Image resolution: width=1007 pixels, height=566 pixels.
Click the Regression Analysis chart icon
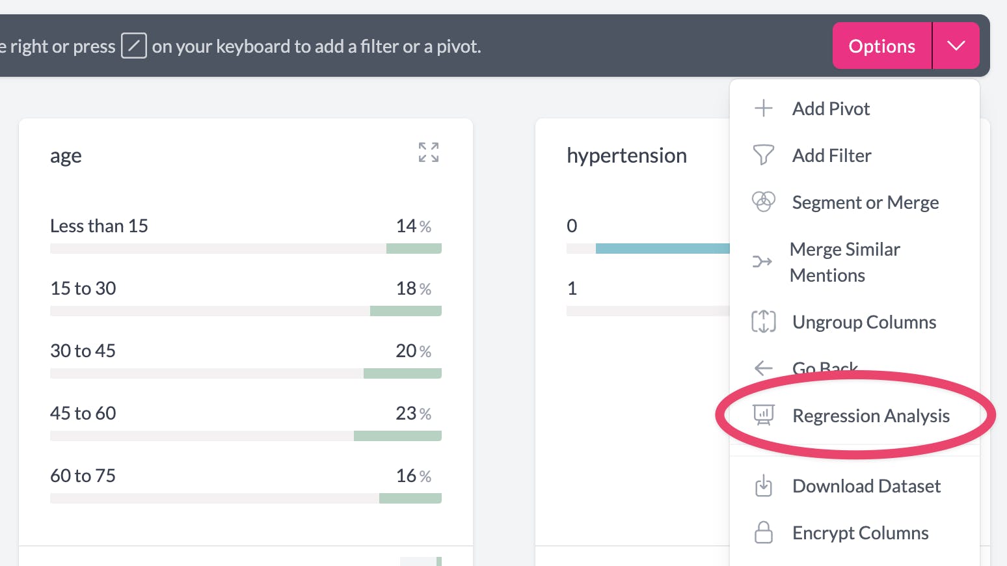point(763,415)
